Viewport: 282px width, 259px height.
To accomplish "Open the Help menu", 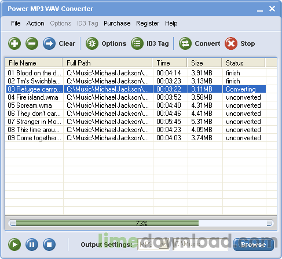I will [x=171, y=23].
